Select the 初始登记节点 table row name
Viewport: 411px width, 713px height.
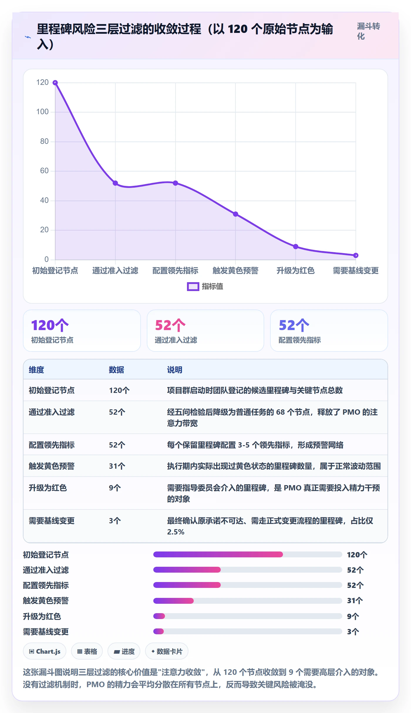coord(52,390)
